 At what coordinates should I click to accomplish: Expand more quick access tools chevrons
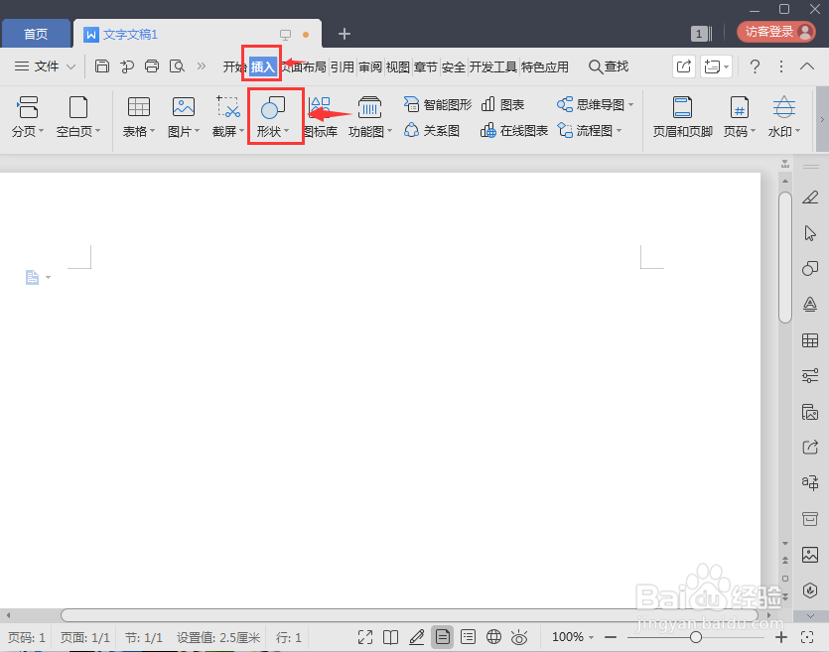pyautogui.click(x=202, y=66)
